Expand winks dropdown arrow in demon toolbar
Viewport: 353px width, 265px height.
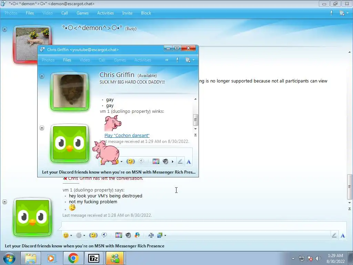(84, 235)
